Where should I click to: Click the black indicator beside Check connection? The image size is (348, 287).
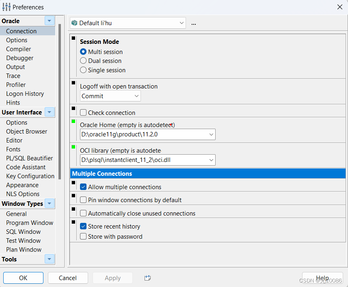73,108
